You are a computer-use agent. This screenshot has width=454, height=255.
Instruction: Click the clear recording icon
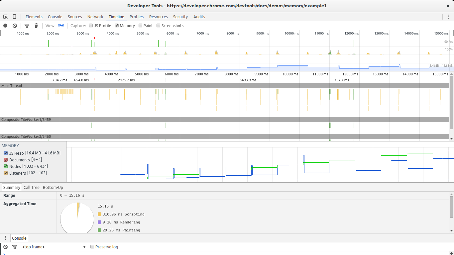[x=15, y=26]
